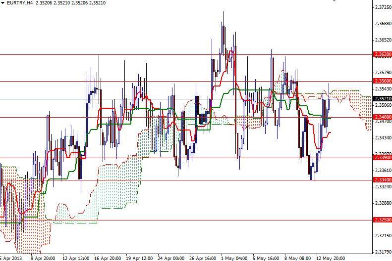Click the 24 Apr 00:00 time label
Viewport: 392px width, 261px height.
pyautogui.click(x=171, y=258)
